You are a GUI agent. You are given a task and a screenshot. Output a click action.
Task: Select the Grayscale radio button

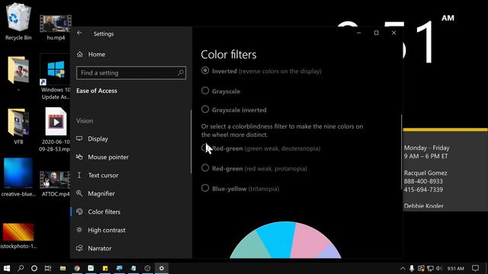click(205, 91)
